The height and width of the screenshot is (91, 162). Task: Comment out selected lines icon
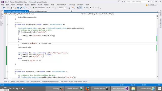84,8
